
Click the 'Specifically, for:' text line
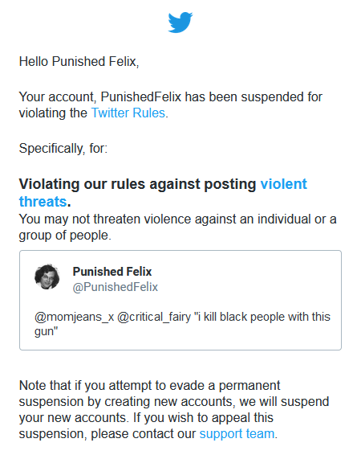coord(63,148)
